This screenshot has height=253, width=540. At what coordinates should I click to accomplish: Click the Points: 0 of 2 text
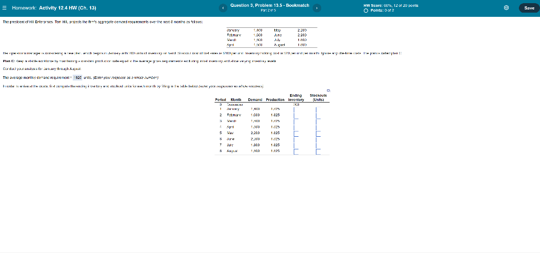click(382, 11)
